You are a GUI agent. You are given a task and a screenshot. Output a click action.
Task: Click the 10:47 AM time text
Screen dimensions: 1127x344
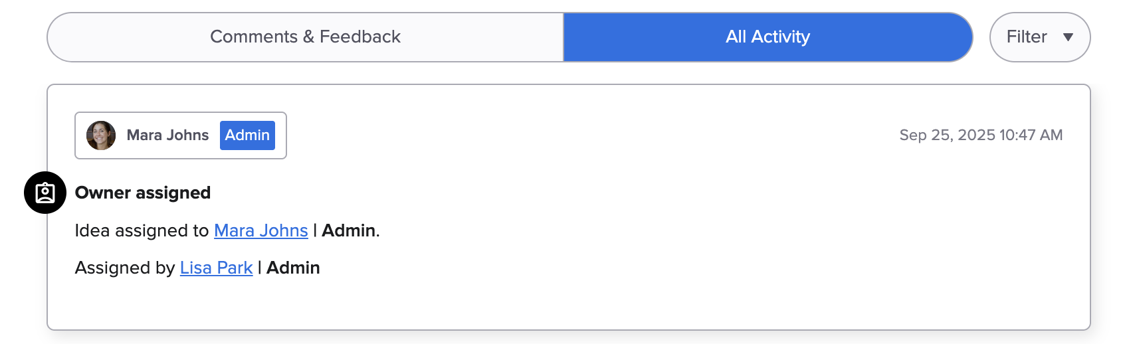click(x=1031, y=135)
